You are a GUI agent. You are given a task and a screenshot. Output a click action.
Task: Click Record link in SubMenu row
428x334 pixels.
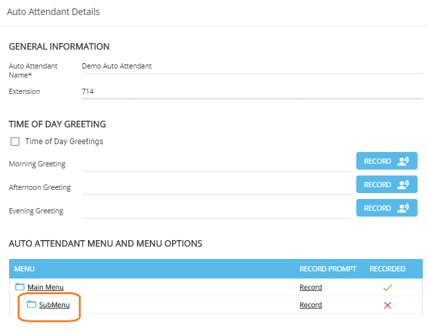pyautogui.click(x=311, y=305)
